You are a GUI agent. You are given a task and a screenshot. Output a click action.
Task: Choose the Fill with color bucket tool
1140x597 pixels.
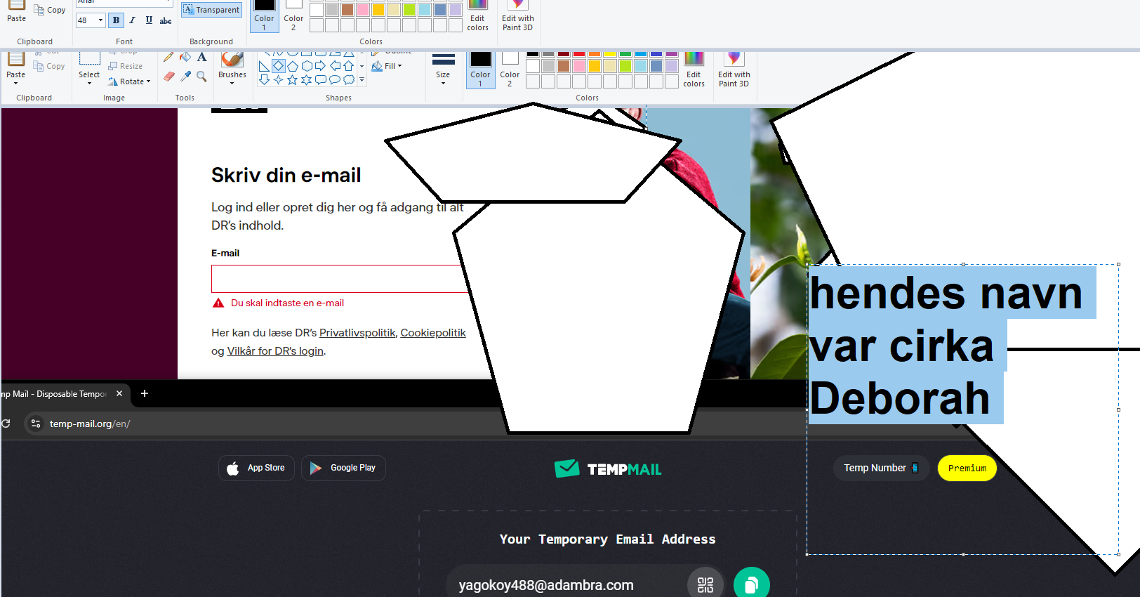point(185,58)
